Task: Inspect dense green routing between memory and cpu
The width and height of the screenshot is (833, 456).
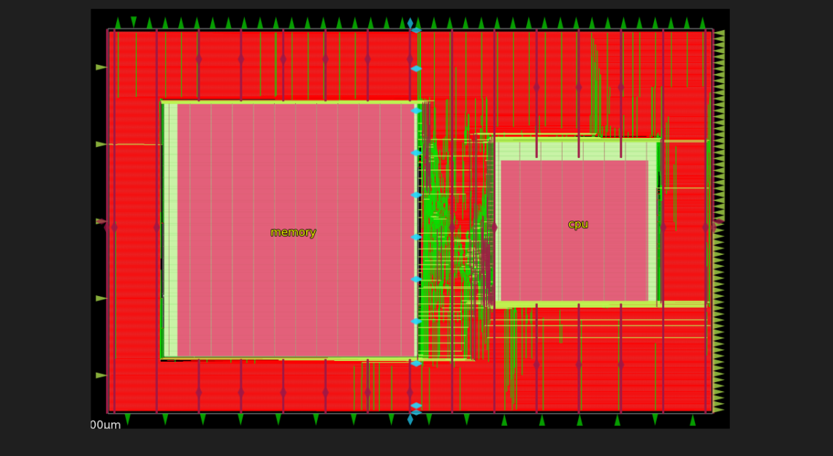Action: click(453, 227)
